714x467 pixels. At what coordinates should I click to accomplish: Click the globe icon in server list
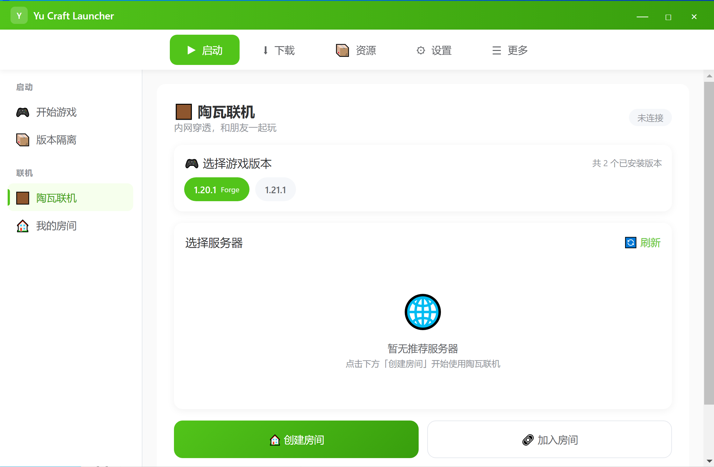[x=422, y=312]
